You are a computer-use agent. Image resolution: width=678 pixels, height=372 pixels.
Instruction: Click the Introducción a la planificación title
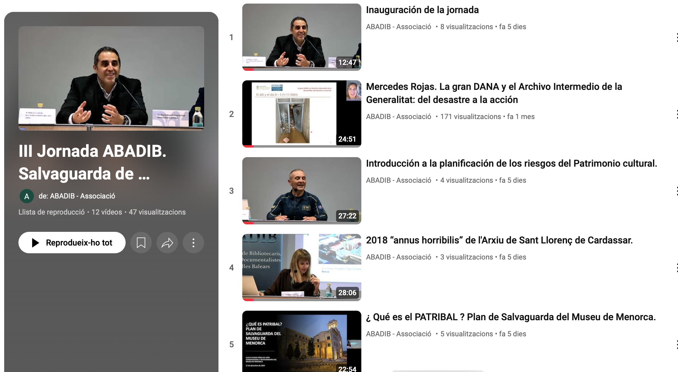coord(511,163)
